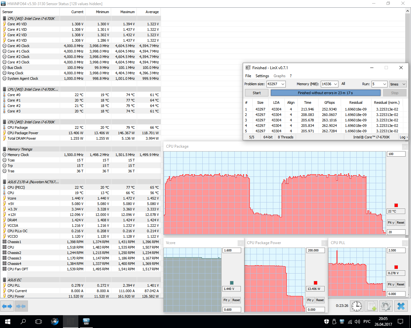The image size is (411, 328).
Task: Click the CPU Package graph maximum field '100'
Action: point(396,154)
